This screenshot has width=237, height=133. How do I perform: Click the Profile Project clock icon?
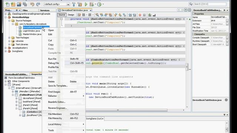coord(99,4)
